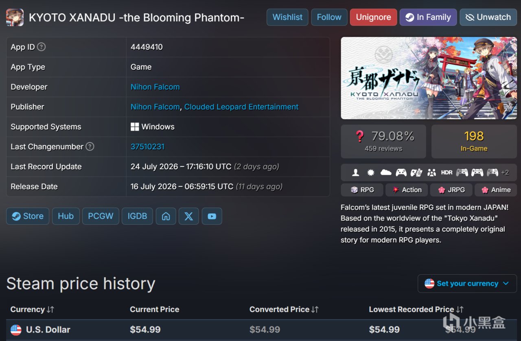Open the homepage link house icon

pyautogui.click(x=166, y=216)
